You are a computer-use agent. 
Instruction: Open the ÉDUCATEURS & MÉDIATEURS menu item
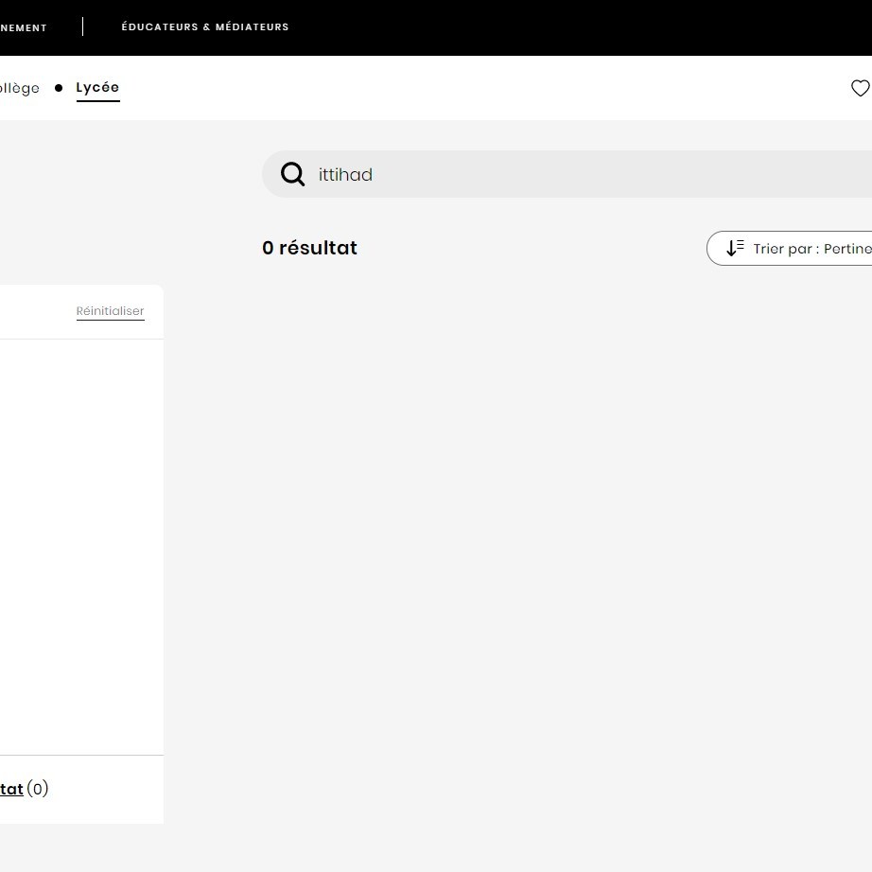pyautogui.click(x=205, y=26)
